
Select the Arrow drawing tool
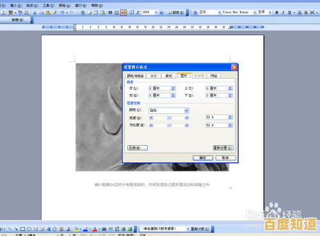tap(16, 229)
